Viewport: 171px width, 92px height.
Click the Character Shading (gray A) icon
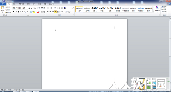tap(42, 12)
